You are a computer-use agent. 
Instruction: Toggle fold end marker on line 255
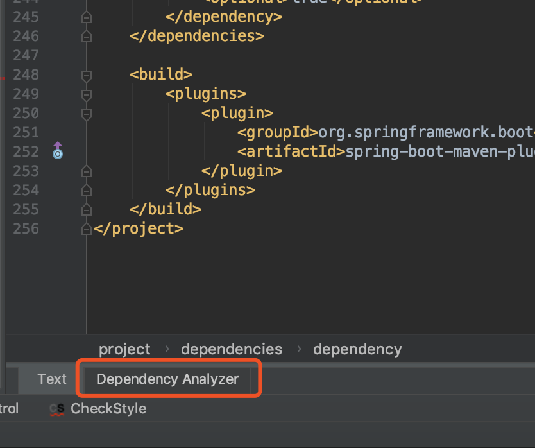(x=87, y=209)
